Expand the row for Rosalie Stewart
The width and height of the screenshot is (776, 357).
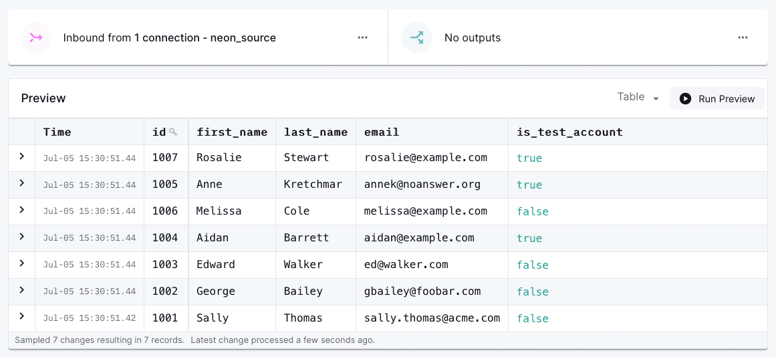click(22, 156)
